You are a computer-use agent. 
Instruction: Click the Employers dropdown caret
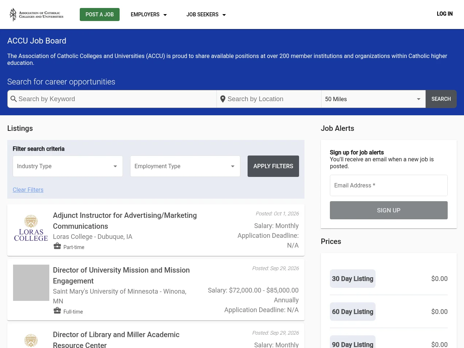165,15
